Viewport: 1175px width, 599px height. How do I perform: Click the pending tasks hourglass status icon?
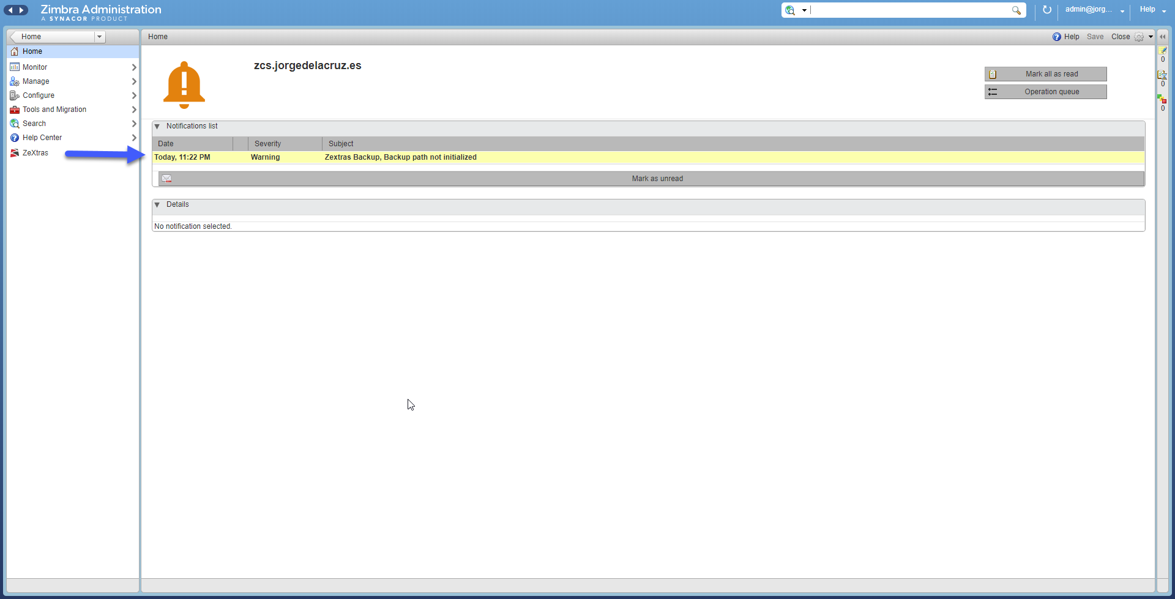[1163, 75]
